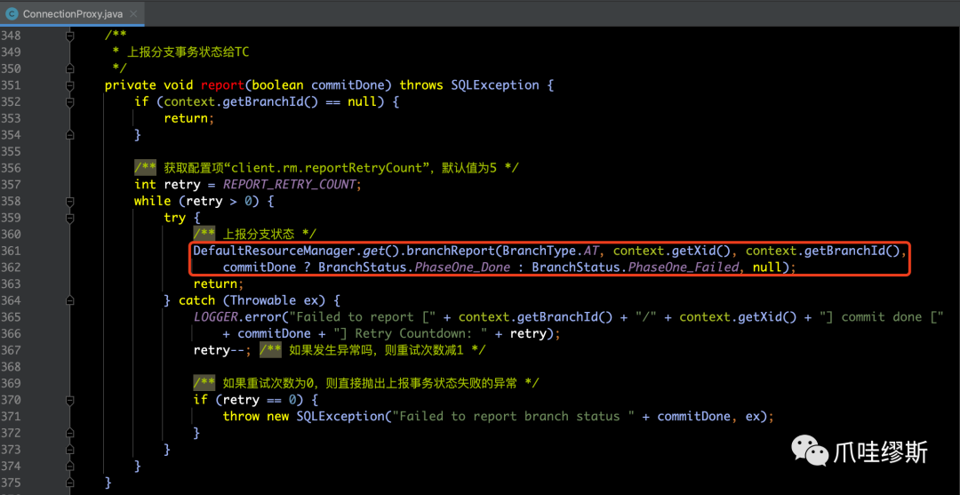
Task: Click the "Failed to report branch status " string
Action: pos(514,416)
